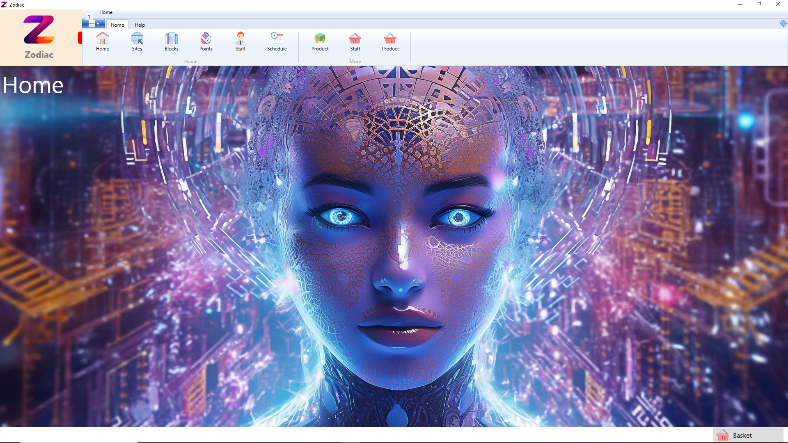Switch to the Help ribbon tab
Image resolution: width=788 pixels, height=443 pixels.
(140, 25)
